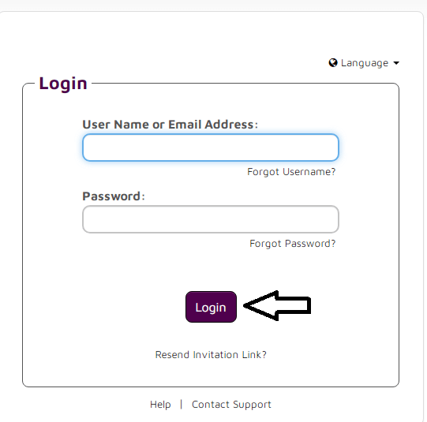The image size is (427, 422).
Task: Focus the User Name or Email Address field
Action: point(211,148)
